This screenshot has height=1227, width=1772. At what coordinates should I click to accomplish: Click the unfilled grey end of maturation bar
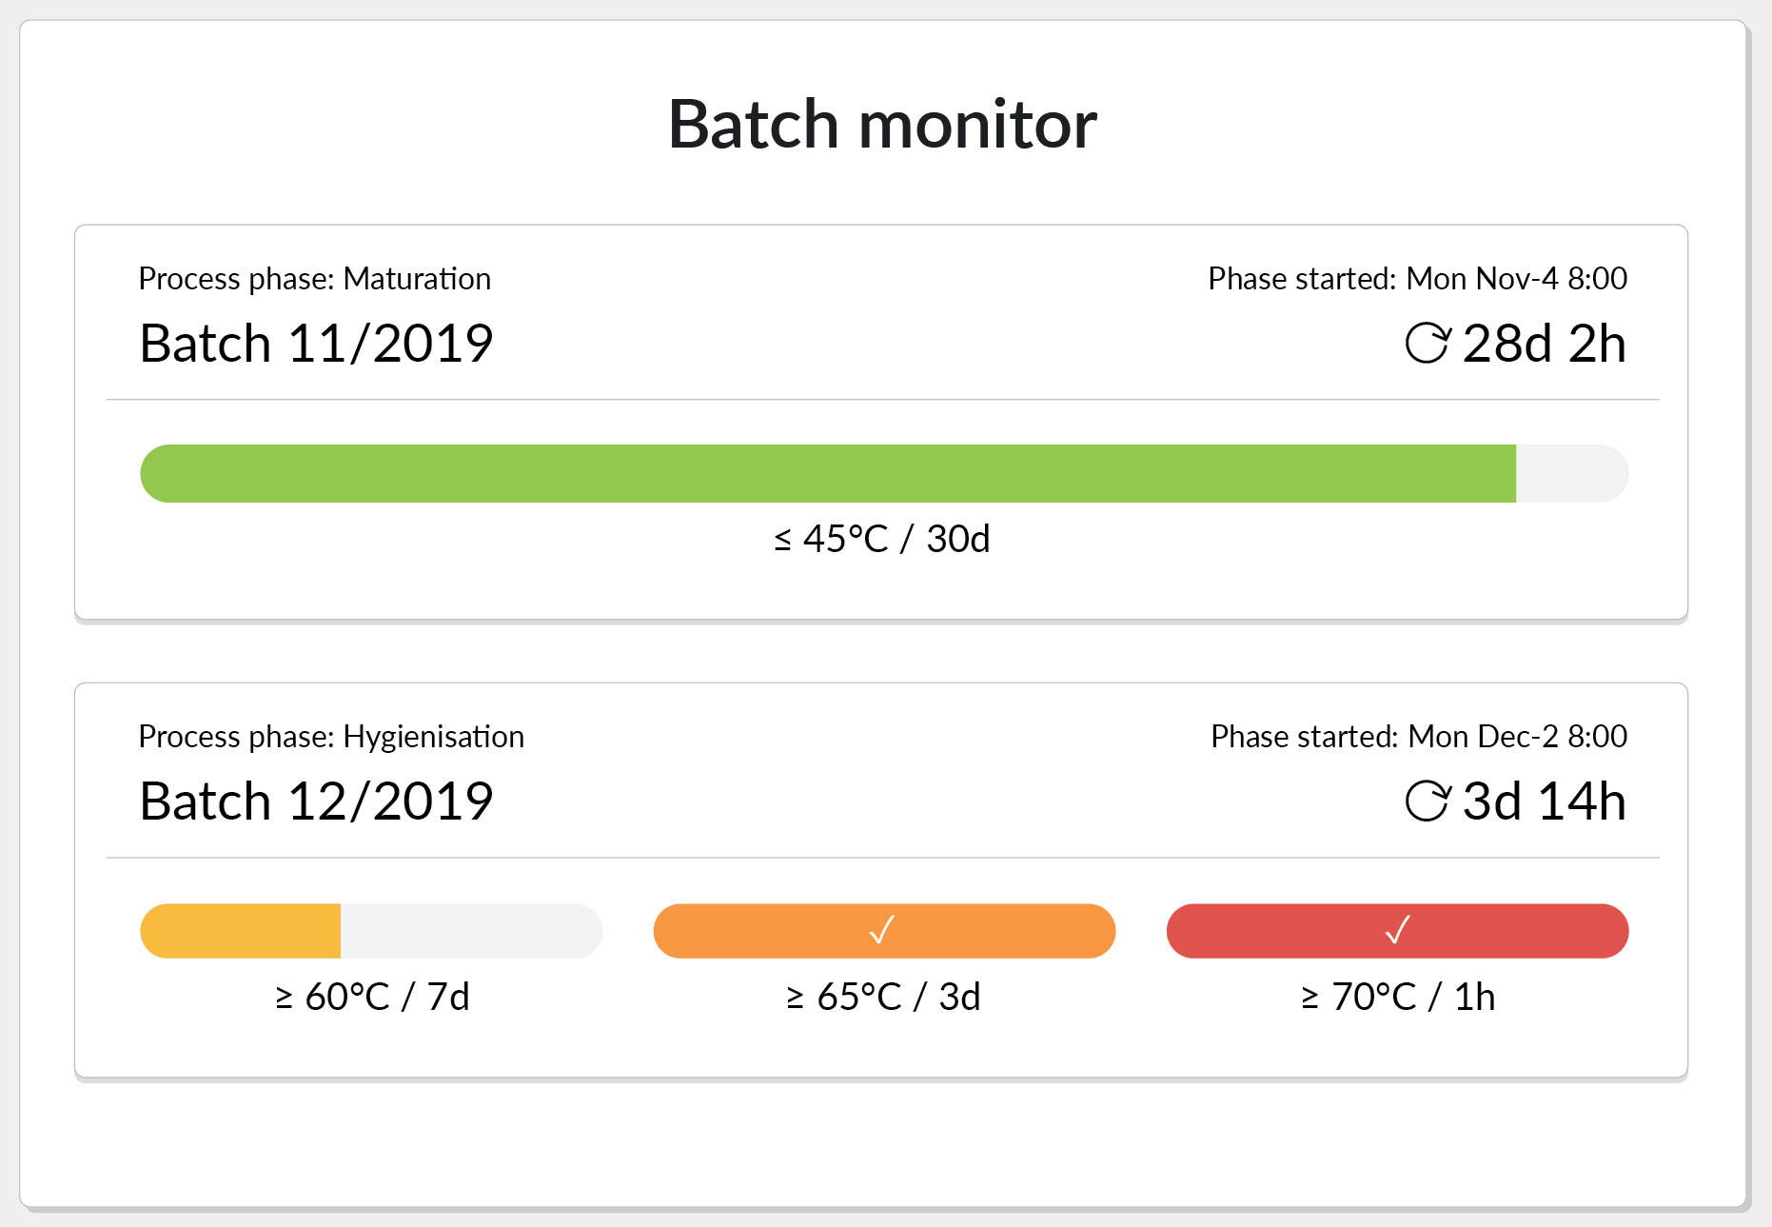pyautogui.click(x=1572, y=473)
